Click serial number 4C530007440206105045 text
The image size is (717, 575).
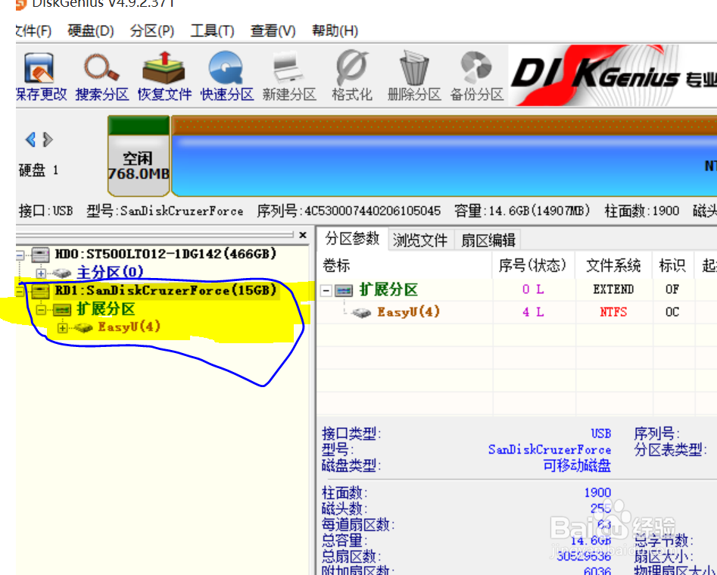point(373,211)
